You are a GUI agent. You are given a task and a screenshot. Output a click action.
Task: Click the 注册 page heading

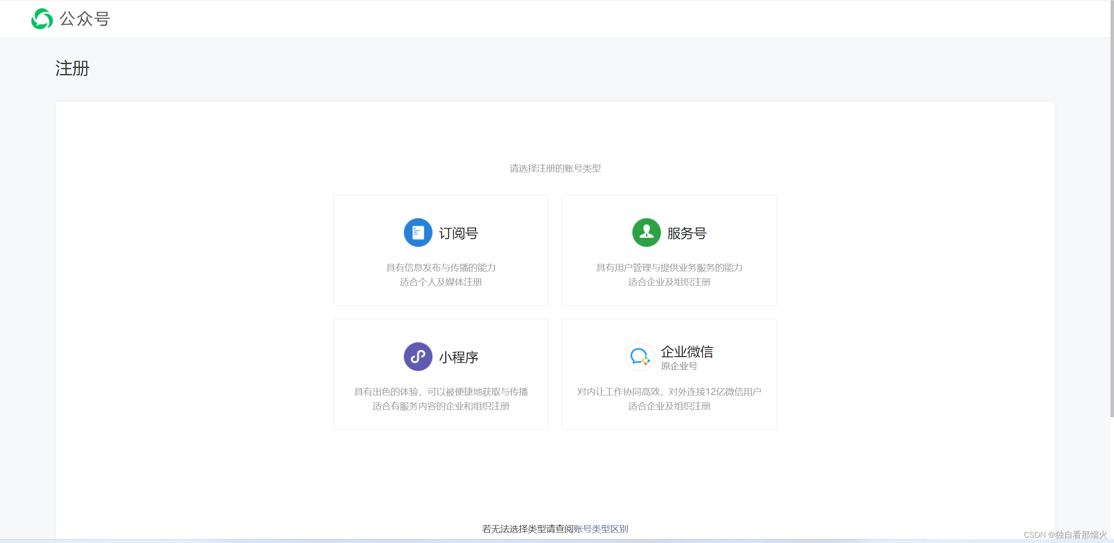(72, 68)
